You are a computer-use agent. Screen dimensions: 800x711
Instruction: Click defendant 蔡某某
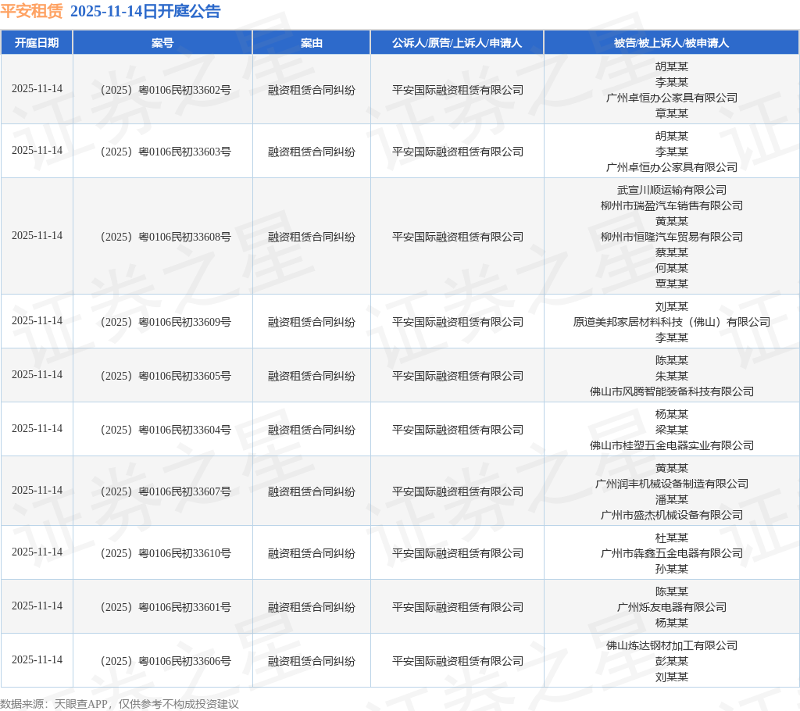(x=671, y=252)
